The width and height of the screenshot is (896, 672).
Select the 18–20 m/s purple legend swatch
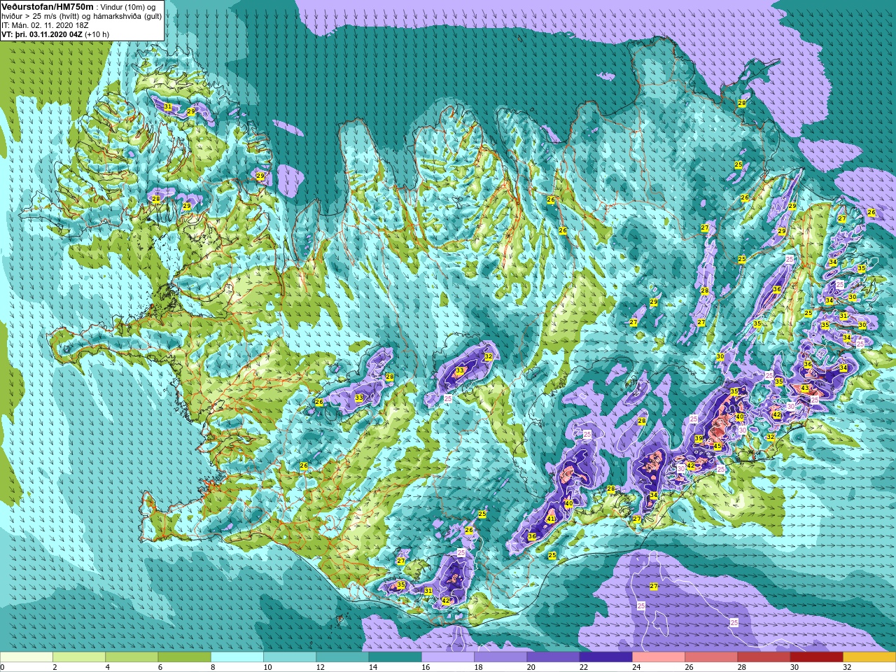tap(500, 657)
